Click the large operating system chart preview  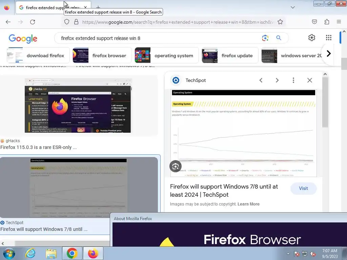point(243,133)
